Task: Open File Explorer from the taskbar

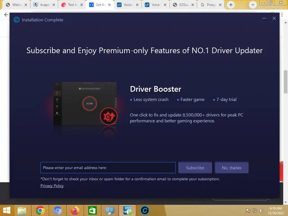Action: 22,210
